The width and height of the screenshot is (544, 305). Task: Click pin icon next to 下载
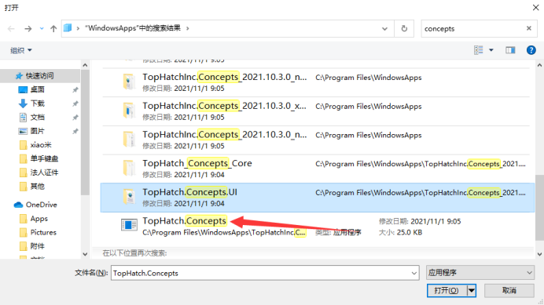click(75, 103)
